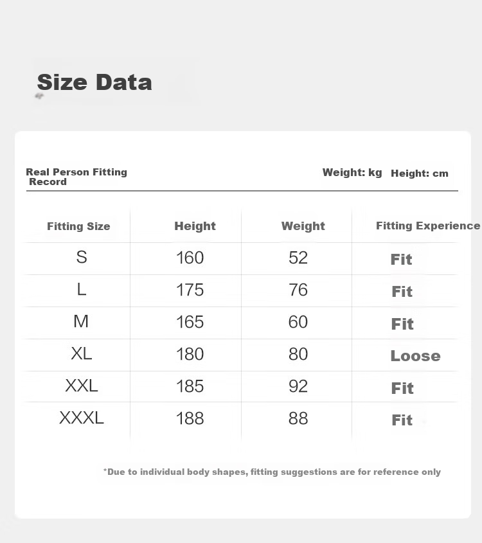Click the Loose fitting experience for XL
482x543 pixels.
tap(415, 355)
